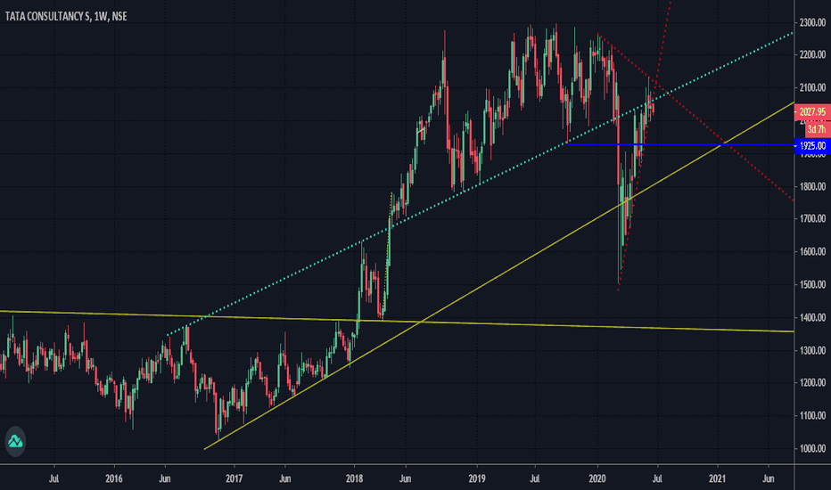Screen dimensions: 831x490
Task: Click the 2021 time axis label
Action: point(717,479)
